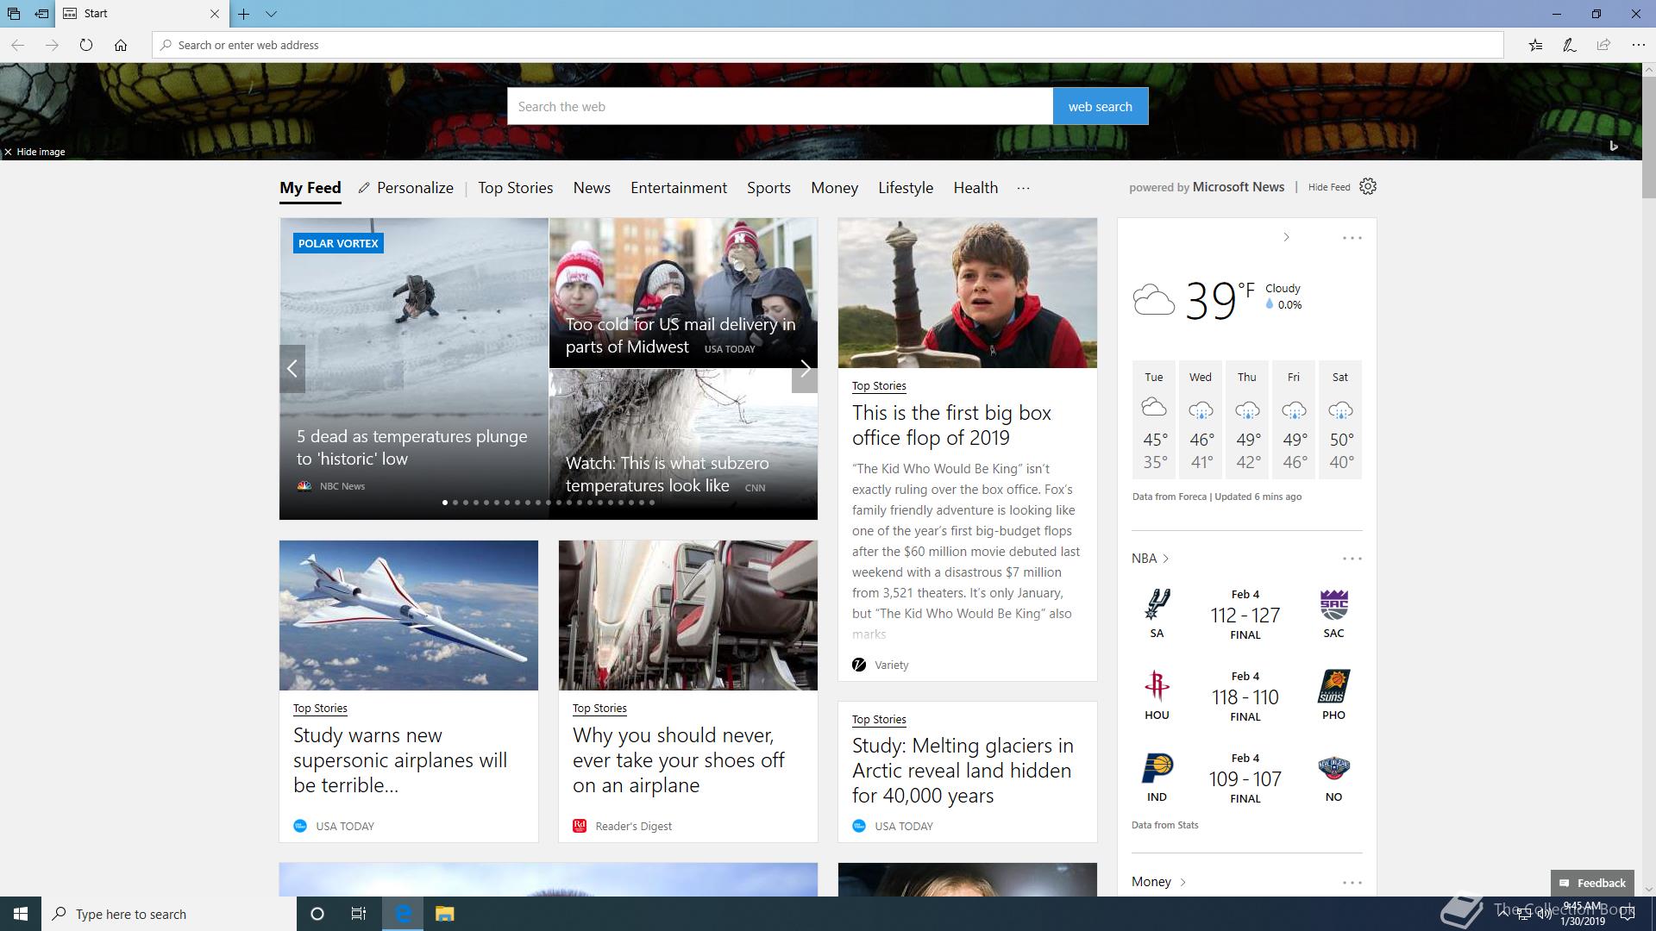The image size is (1656, 931).
Task: Open Microsoft News link
Action: point(1238,187)
